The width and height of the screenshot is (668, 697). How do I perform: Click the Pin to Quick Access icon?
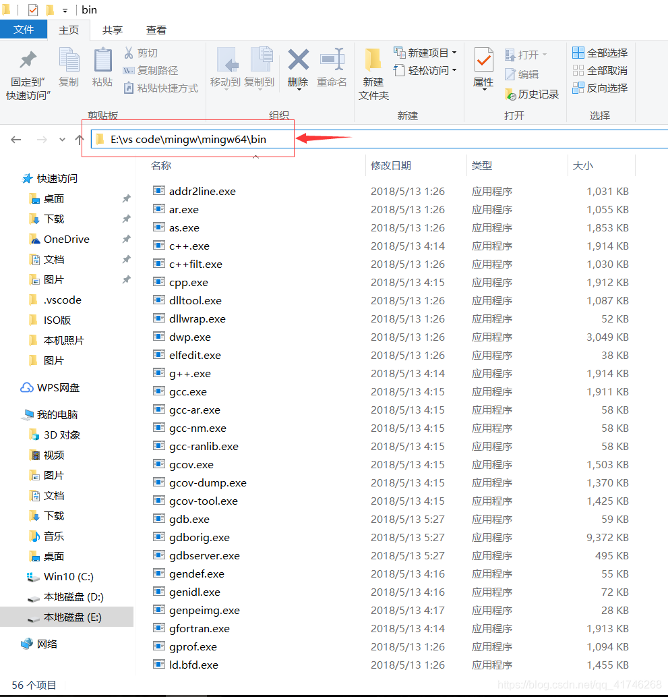[28, 60]
